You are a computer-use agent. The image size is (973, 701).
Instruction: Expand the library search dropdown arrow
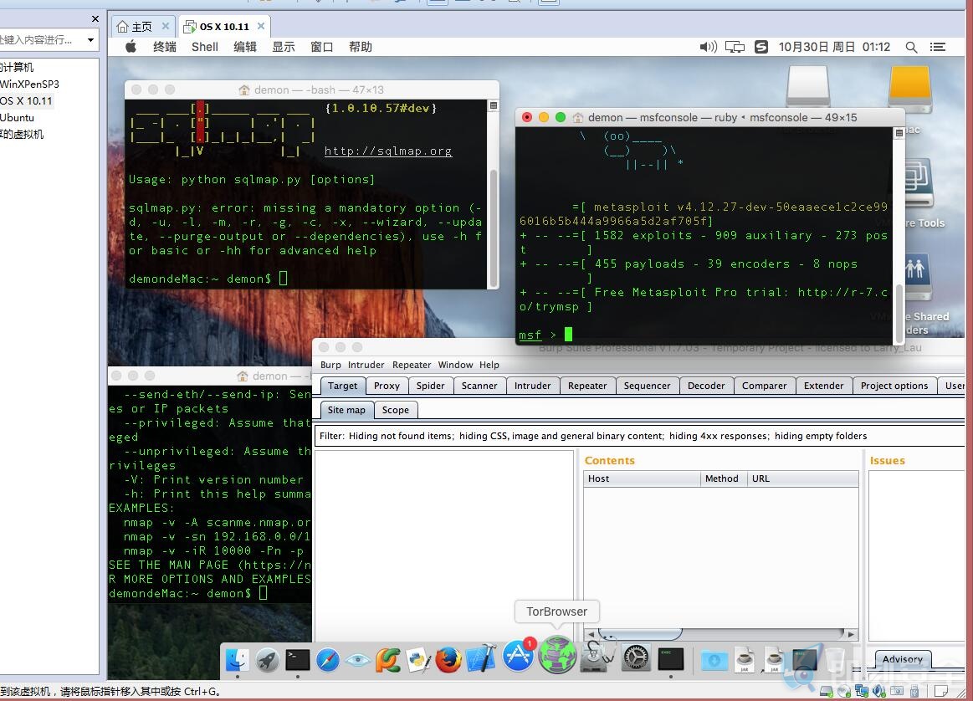(x=90, y=39)
